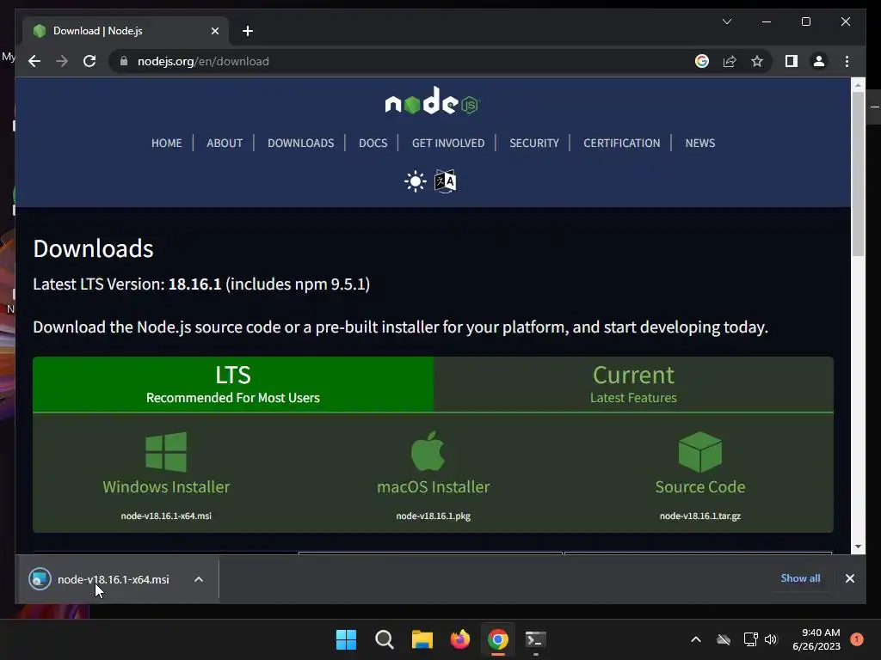Open the Chrome three-dot menu
Image resolution: width=881 pixels, height=660 pixels.
click(847, 61)
